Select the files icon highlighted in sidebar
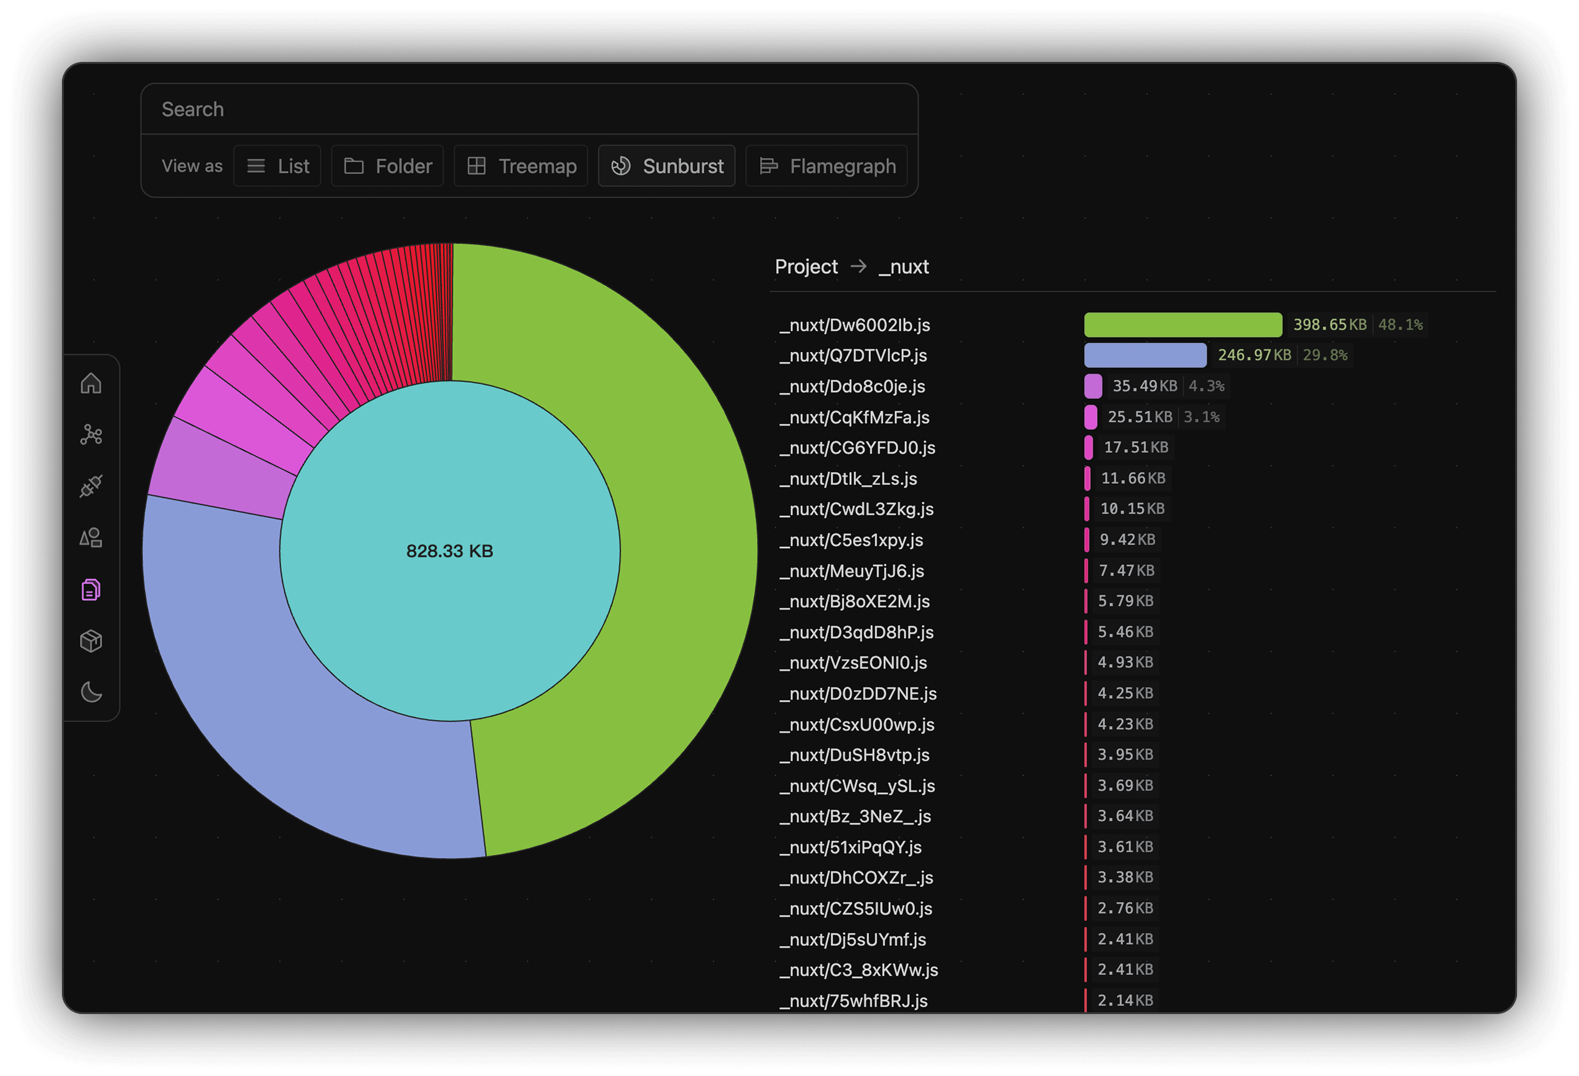The height and width of the screenshot is (1076, 1579). pos(91,590)
